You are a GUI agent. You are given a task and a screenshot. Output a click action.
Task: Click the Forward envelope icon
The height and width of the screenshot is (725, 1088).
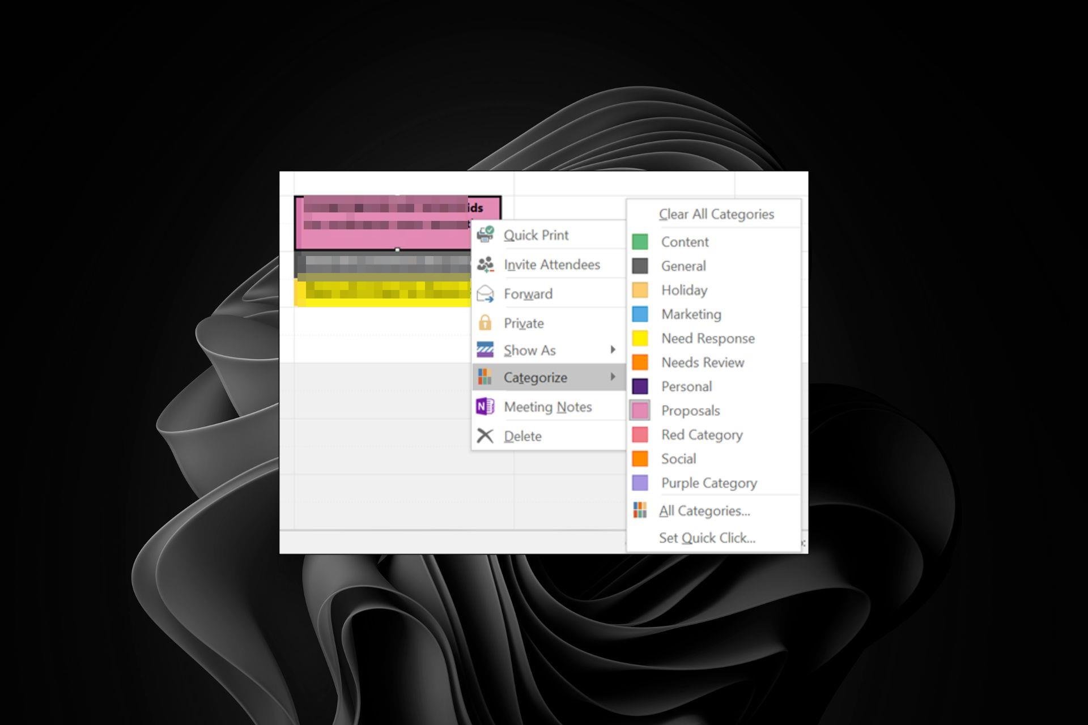click(x=485, y=293)
